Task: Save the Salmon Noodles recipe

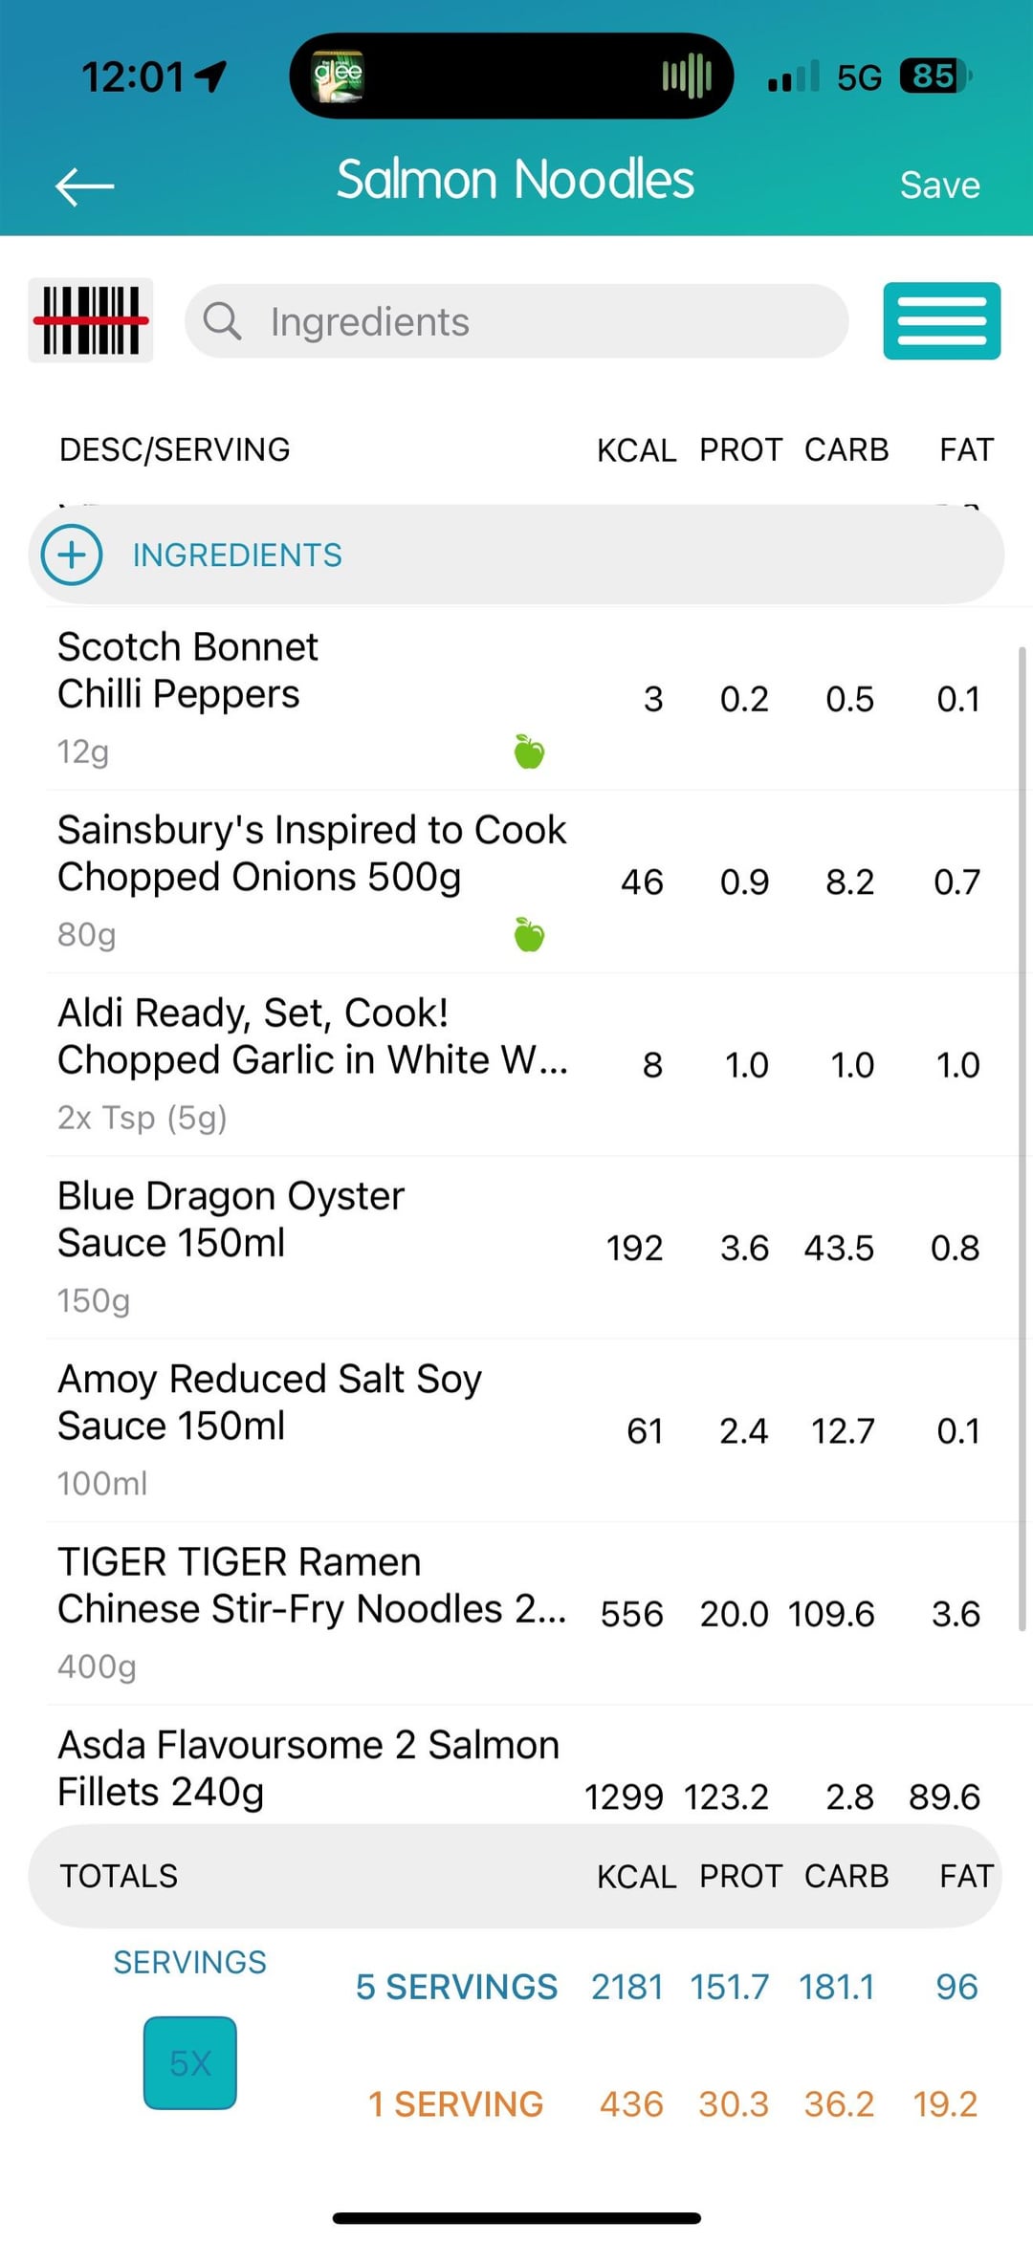Action: tap(939, 185)
